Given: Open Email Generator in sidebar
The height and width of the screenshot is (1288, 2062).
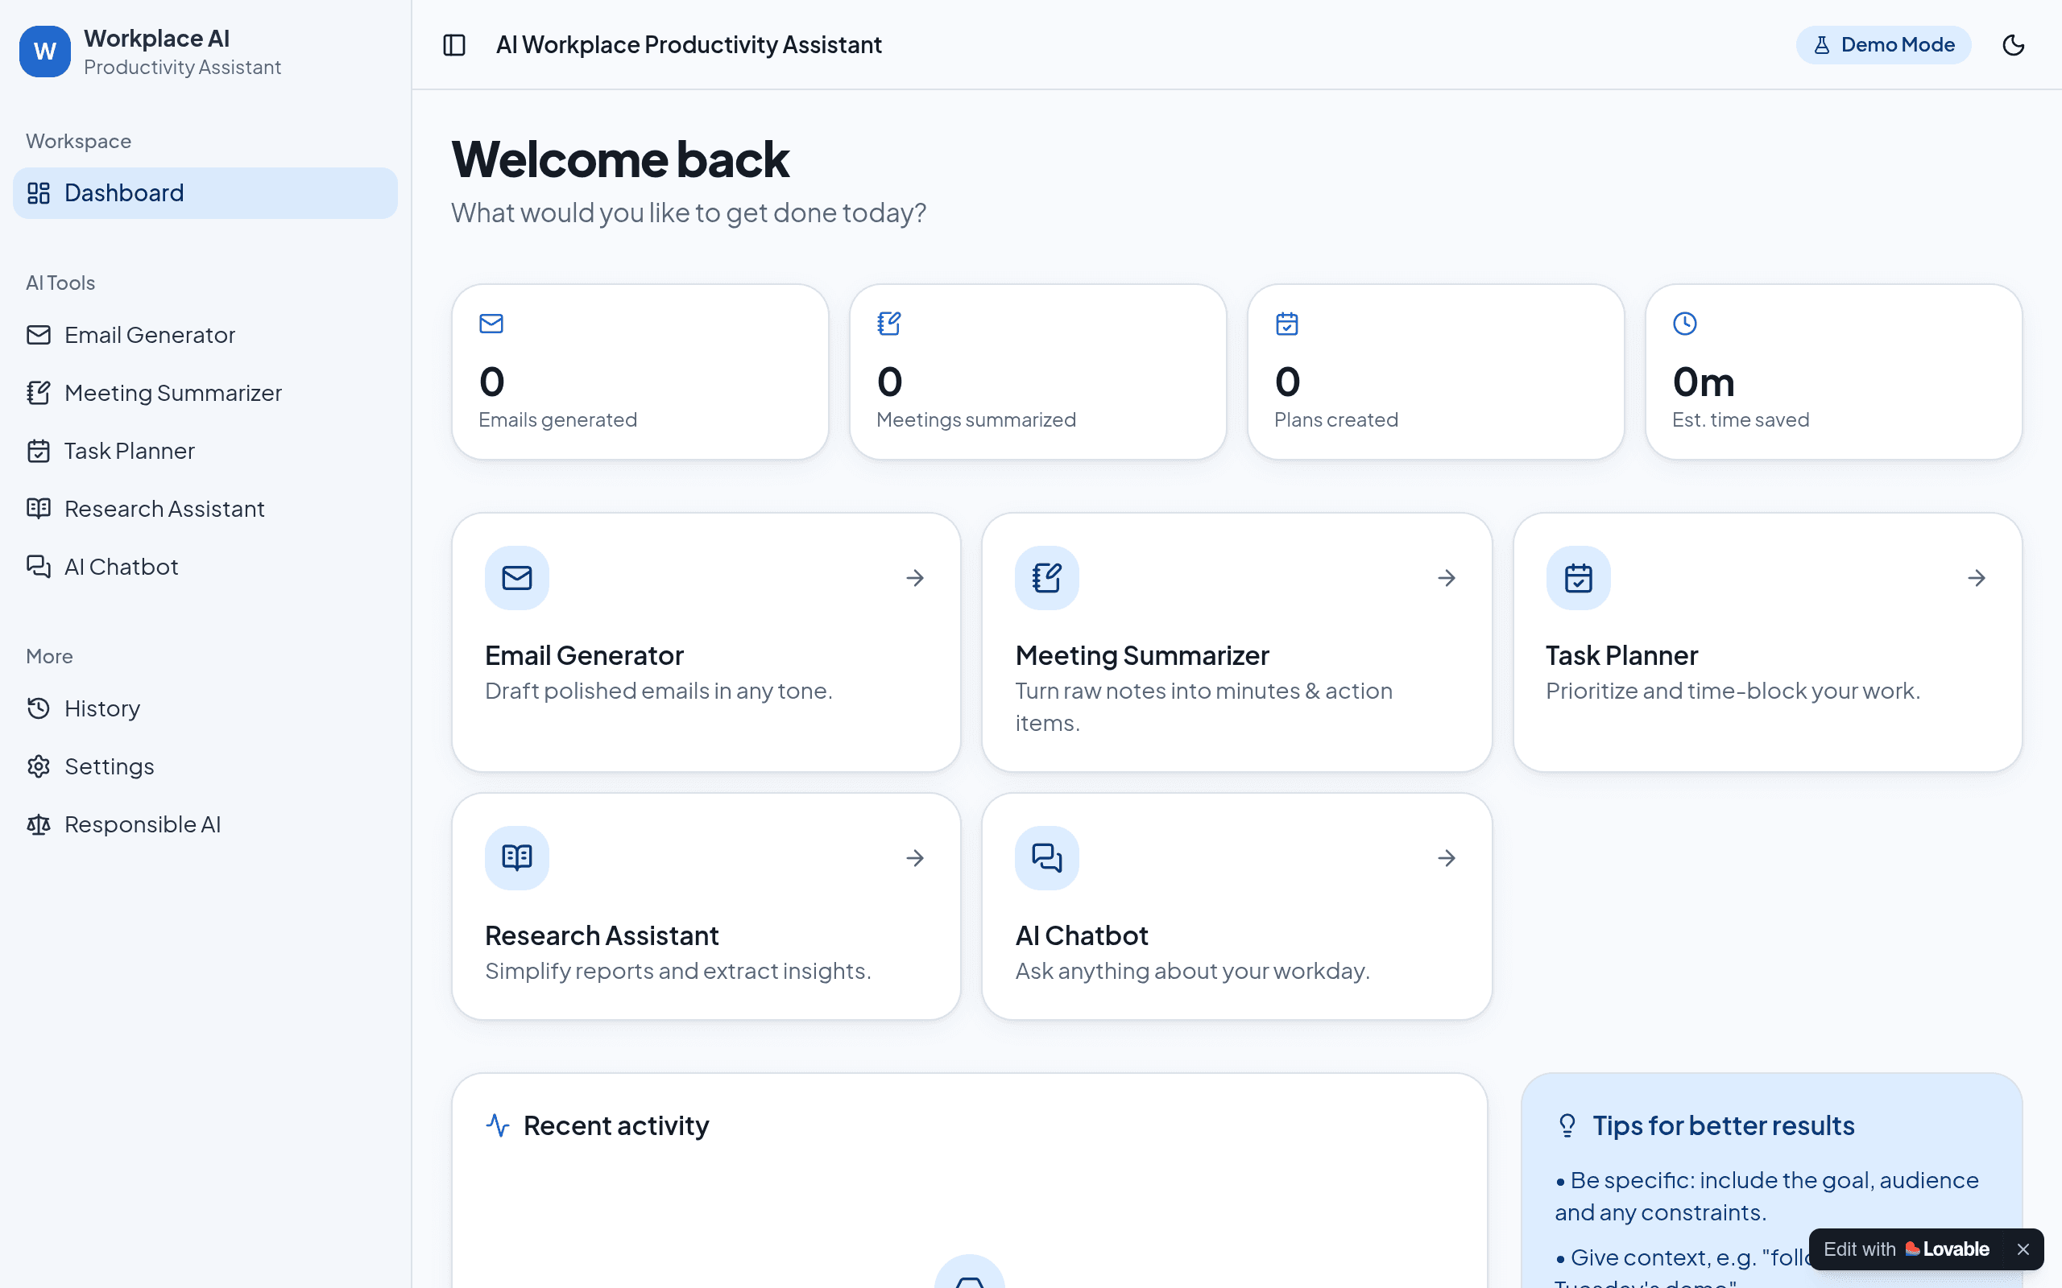Looking at the screenshot, I should point(205,335).
